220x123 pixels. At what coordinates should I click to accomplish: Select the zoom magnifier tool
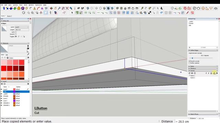pos(59,8)
